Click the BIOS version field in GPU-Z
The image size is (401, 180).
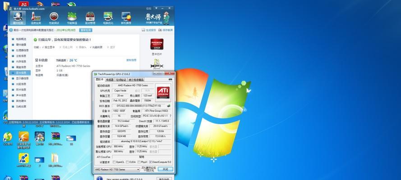pos(138,106)
